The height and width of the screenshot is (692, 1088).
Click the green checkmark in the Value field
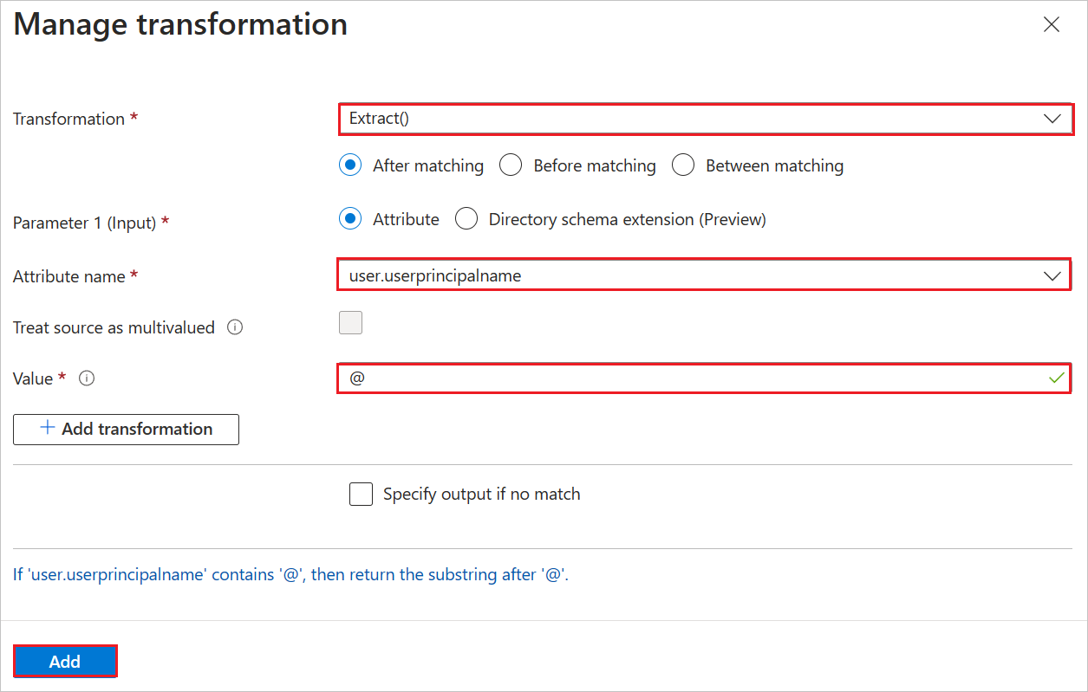coord(1056,378)
